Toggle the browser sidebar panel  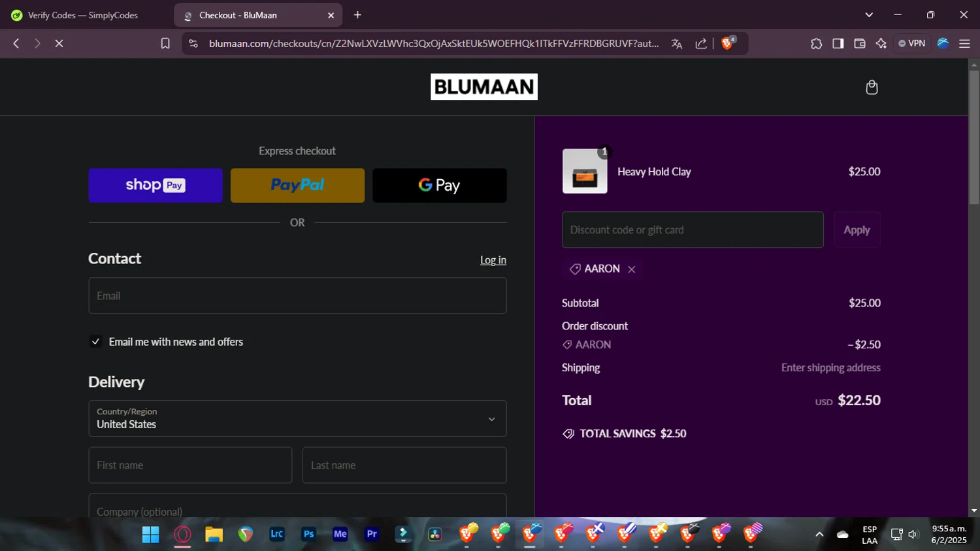(838, 44)
